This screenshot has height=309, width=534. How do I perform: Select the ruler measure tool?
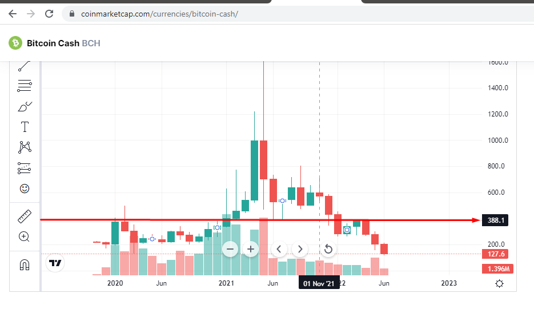pyautogui.click(x=25, y=216)
